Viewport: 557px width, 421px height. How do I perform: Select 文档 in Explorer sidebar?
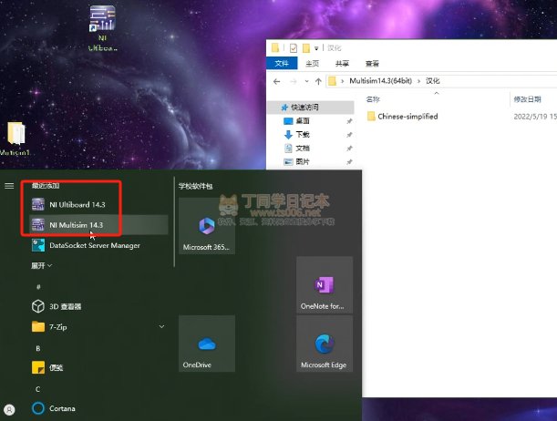(303, 148)
